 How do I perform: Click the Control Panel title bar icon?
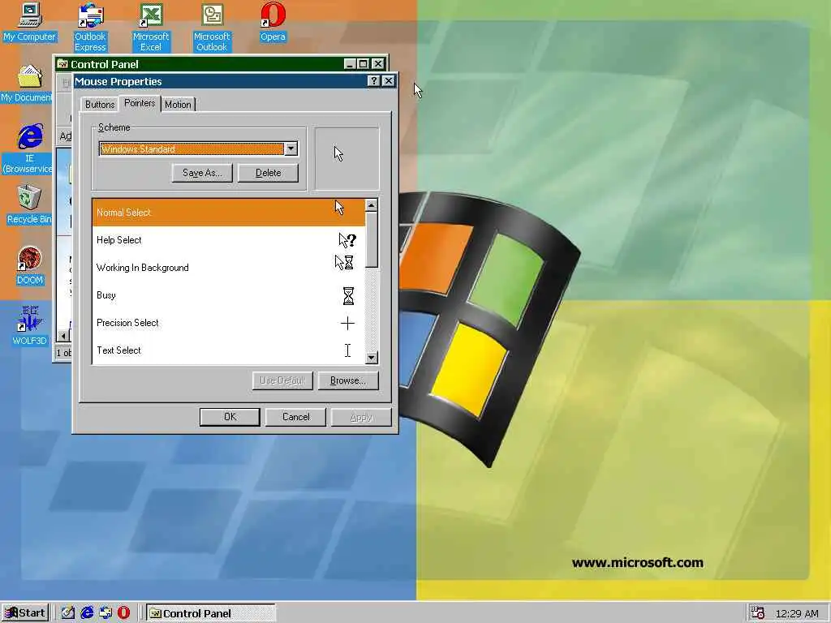(62, 64)
